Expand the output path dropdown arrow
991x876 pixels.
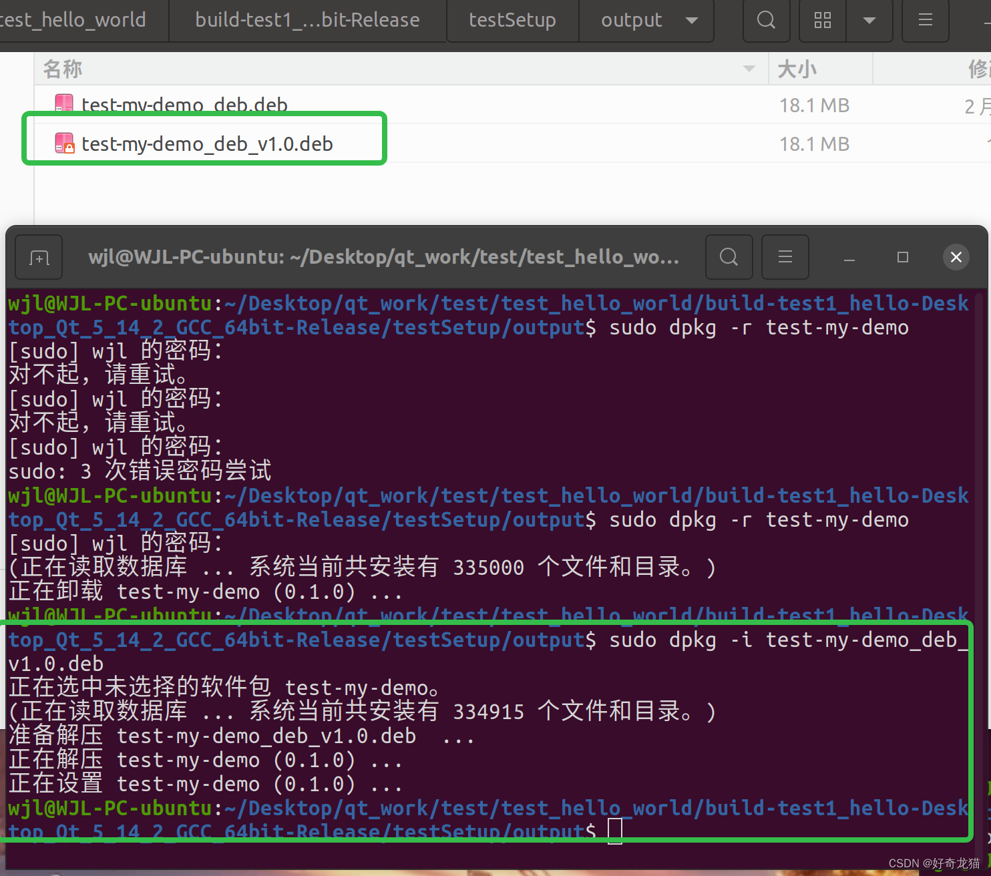[692, 21]
